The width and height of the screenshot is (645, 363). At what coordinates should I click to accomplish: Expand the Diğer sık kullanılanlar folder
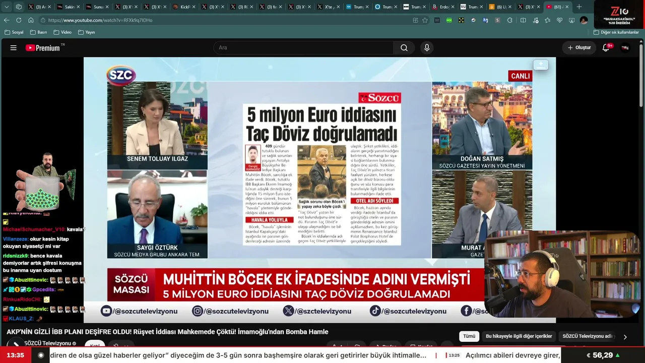click(616, 32)
